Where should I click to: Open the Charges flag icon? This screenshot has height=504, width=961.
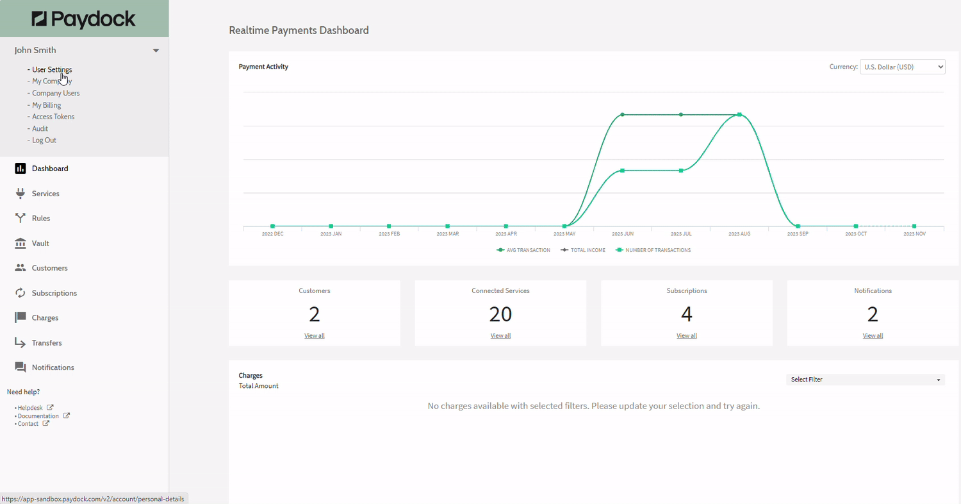pyautogui.click(x=21, y=317)
